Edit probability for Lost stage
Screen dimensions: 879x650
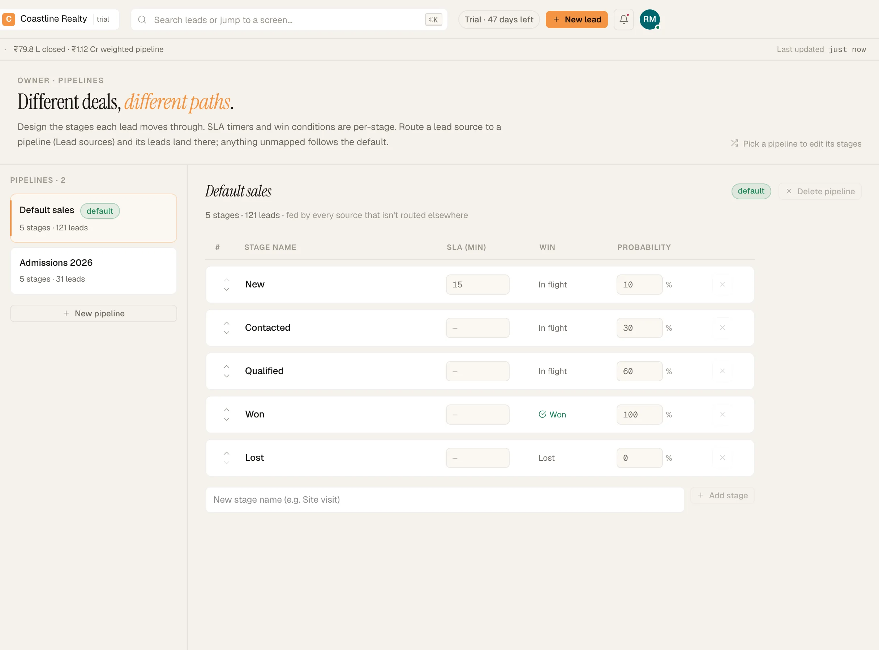click(x=639, y=458)
